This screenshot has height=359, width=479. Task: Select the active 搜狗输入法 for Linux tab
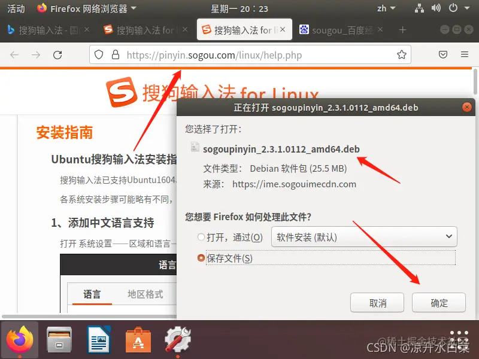[x=244, y=29]
